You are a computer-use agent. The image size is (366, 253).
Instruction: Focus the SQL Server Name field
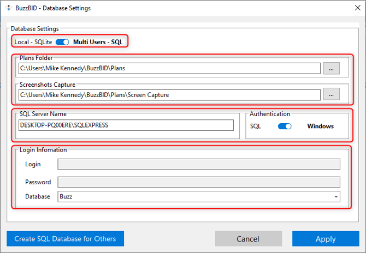coord(126,125)
